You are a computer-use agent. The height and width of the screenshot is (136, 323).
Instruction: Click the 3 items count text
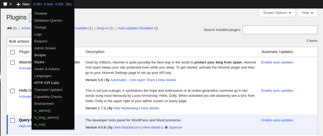(x=312, y=41)
